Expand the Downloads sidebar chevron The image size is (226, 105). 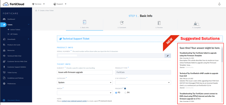pos(28,39)
